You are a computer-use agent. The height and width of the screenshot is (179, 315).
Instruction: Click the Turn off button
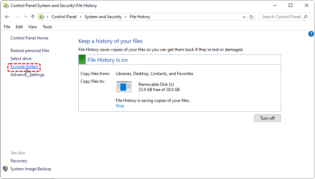point(267,118)
